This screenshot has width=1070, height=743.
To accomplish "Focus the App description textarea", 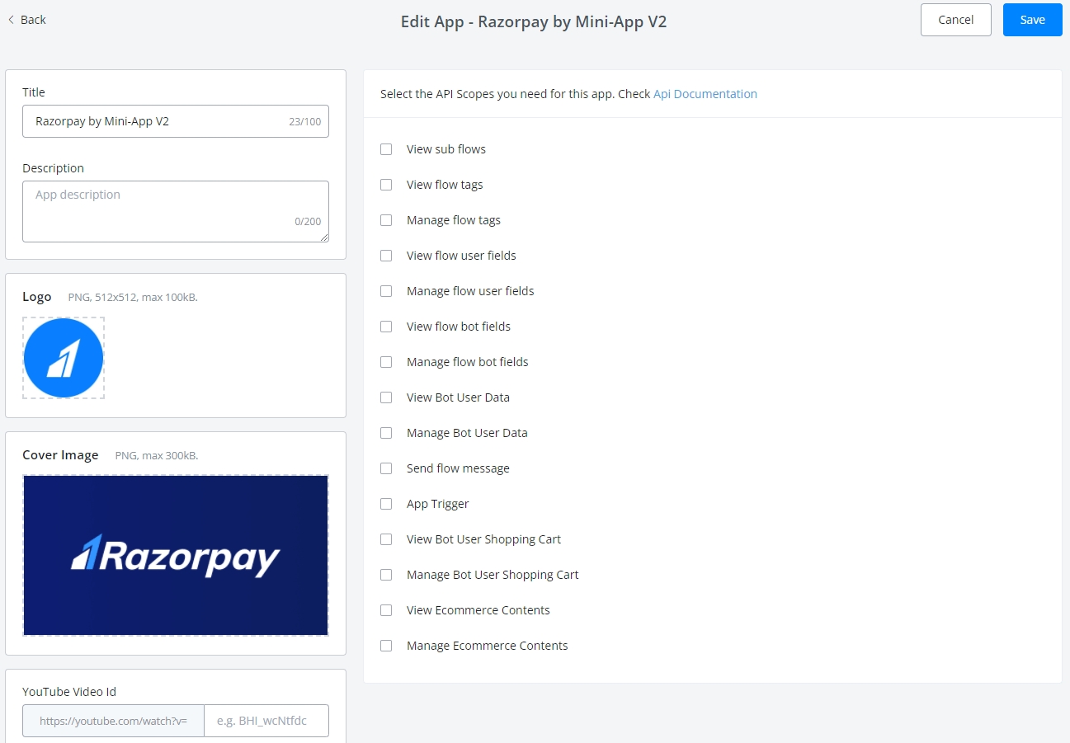I will 175,211.
